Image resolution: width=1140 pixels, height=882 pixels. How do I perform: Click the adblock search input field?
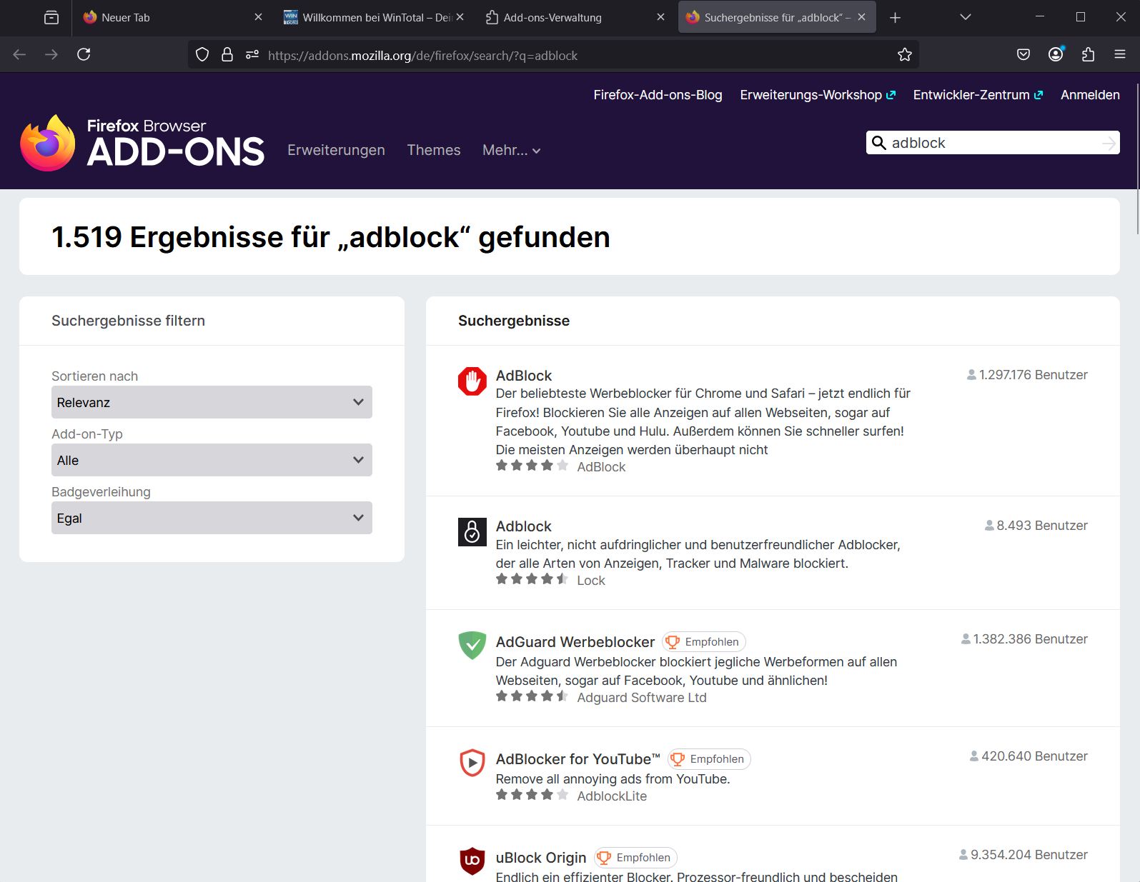click(992, 143)
